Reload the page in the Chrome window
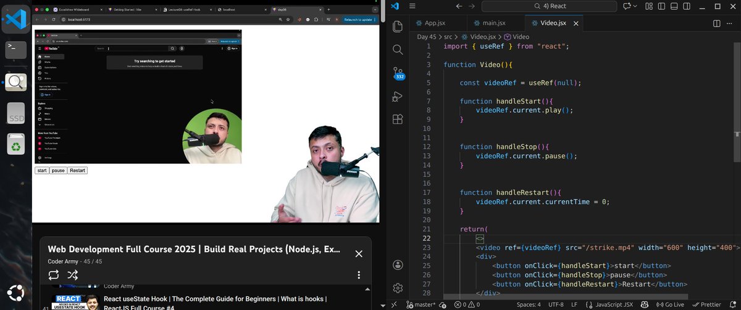 click(x=52, y=19)
